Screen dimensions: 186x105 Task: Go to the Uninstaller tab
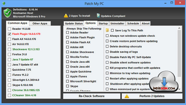tap(117, 24)
